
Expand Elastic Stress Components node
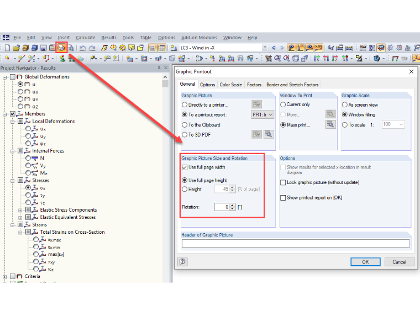[20, 210]
